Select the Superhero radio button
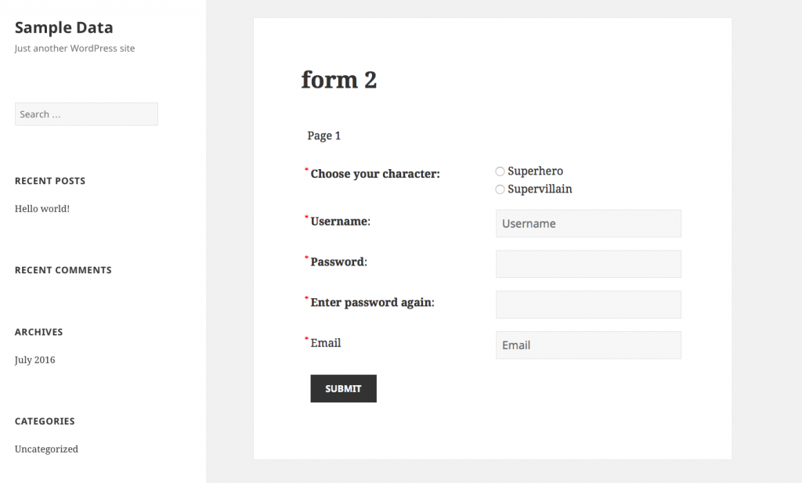This screenshot has height=483, width=802. [500, 171]
